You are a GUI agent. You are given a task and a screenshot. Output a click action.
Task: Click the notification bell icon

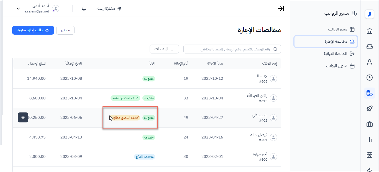(84, 9)
